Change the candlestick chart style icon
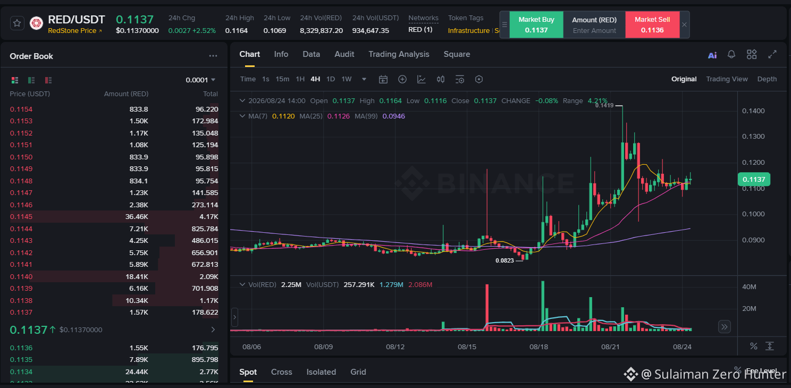This screenshot has width=791, height=388. (x=441, y=79)
